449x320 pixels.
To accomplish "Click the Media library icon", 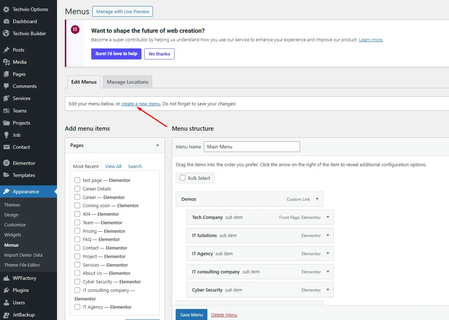I will click(x=6, y=62).
